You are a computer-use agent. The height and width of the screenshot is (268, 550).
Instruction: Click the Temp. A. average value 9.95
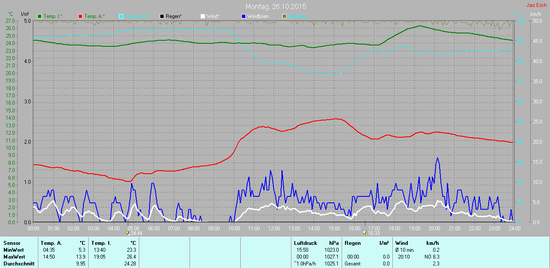click(x=80, y=264)
